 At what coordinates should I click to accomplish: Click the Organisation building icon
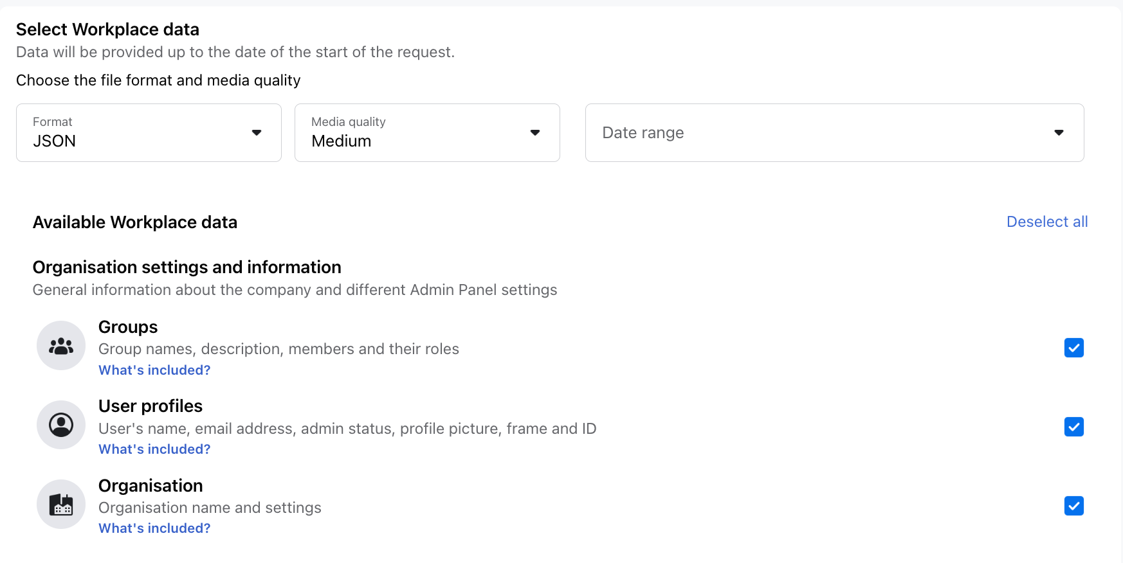tap(61, 505)
